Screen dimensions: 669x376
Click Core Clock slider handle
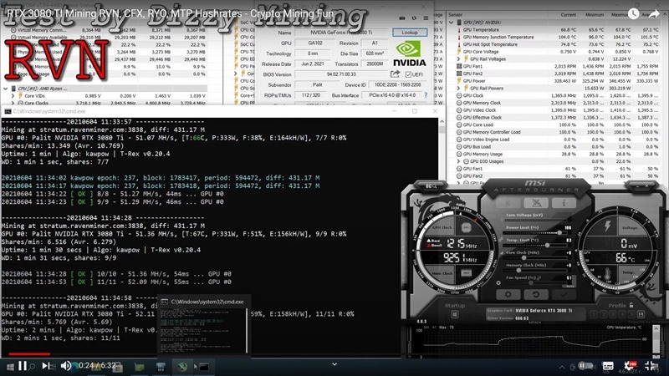(x=524, y=258)
